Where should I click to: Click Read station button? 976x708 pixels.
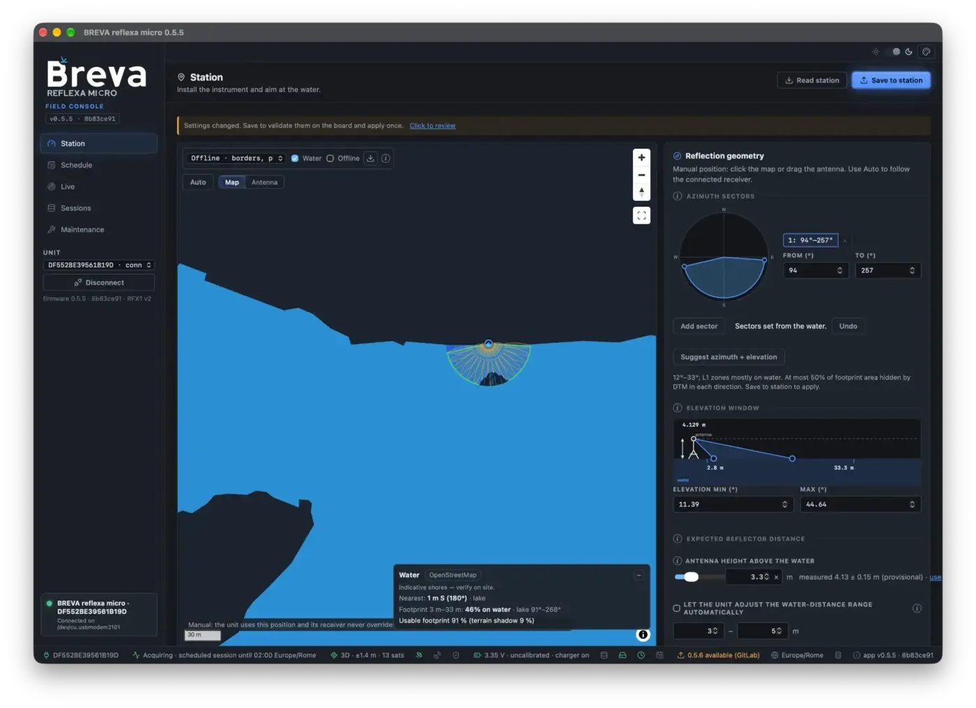pos(812,80)
